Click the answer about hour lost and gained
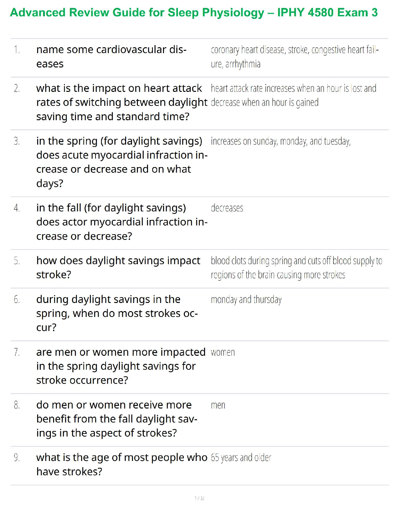399x516 pixels. pyautogui.click(x=293, y=95)
